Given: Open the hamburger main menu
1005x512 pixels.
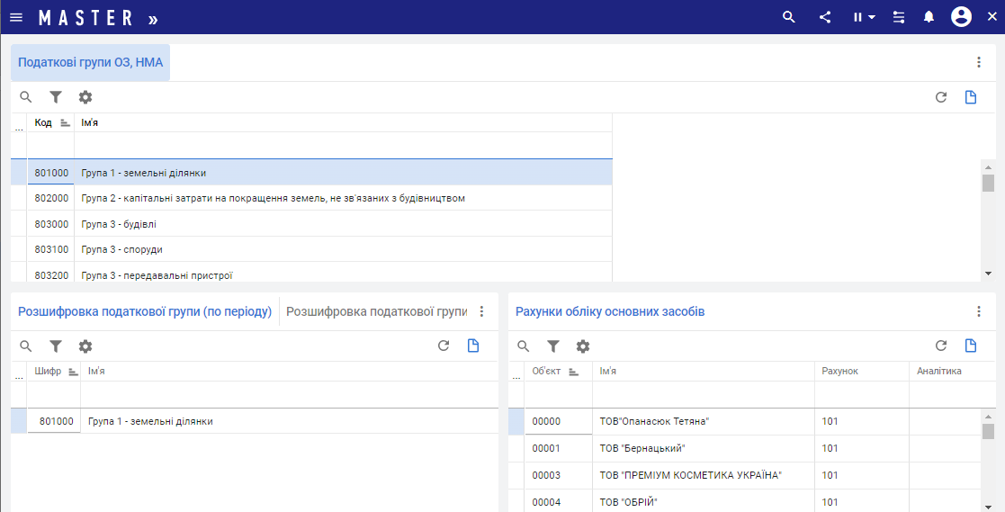Looking at the screenshot, I should click(x=16, y=17).
